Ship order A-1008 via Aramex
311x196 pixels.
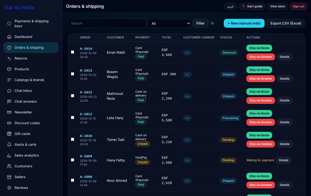(x=261, y=185)
